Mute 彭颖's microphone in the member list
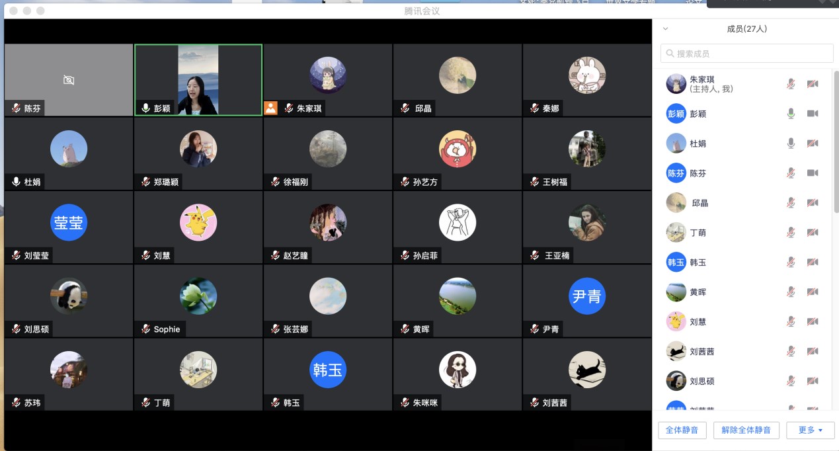839x451 pixels. 791,114
